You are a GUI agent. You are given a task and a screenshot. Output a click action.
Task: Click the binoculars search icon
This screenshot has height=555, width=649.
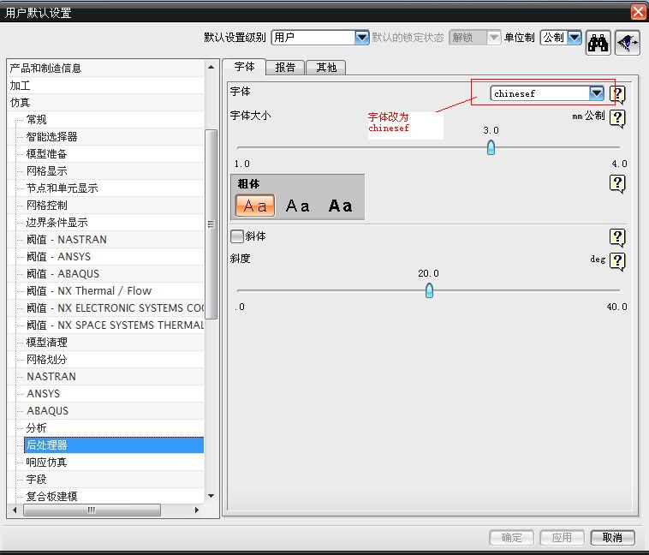pos(598,42)
